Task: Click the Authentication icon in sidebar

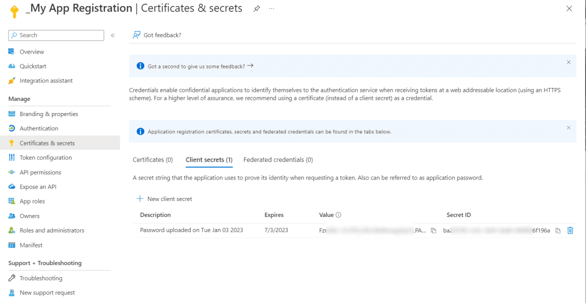Action: point(12,128)
